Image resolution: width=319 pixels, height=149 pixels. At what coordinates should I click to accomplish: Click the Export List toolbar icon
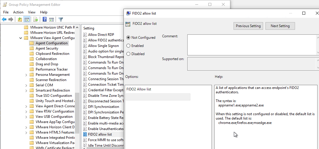(x=36, y=20)
